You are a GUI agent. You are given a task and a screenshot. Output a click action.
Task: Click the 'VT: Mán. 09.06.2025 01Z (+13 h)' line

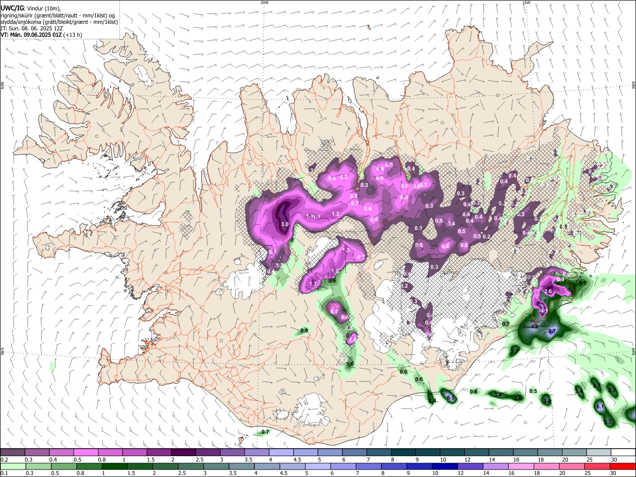(41, 35)
